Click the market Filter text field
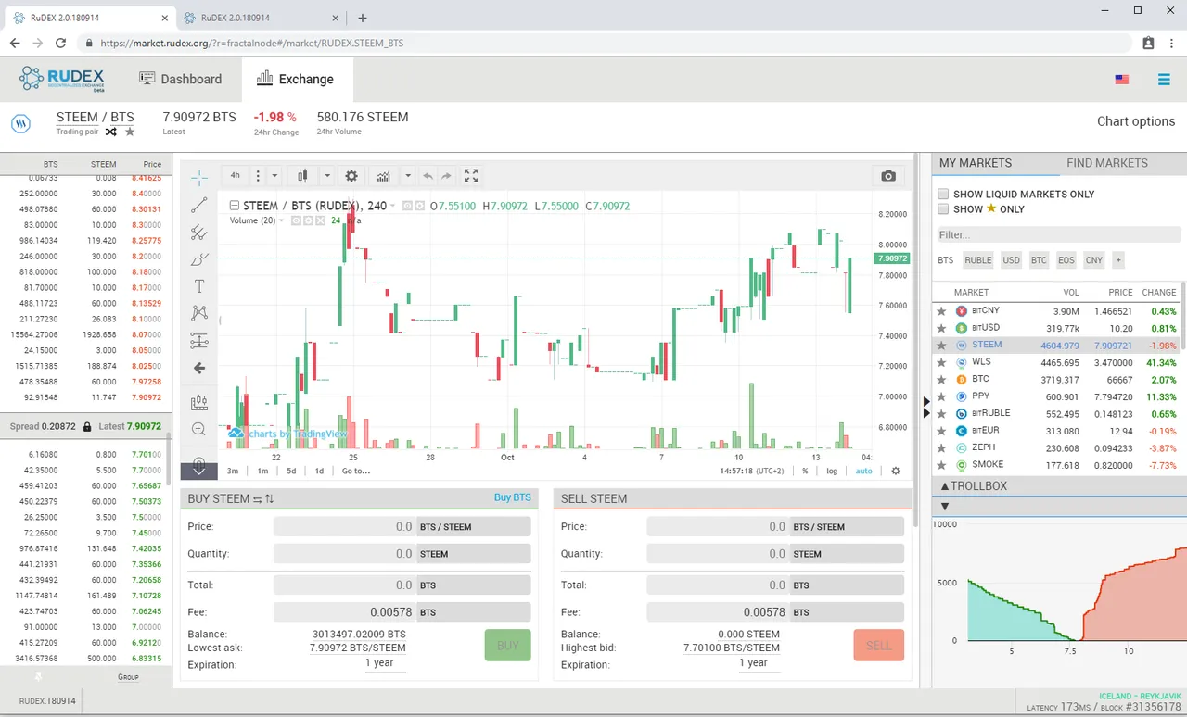The height and width of the screenshot is (717, 1187). [x=1058, y=235]
